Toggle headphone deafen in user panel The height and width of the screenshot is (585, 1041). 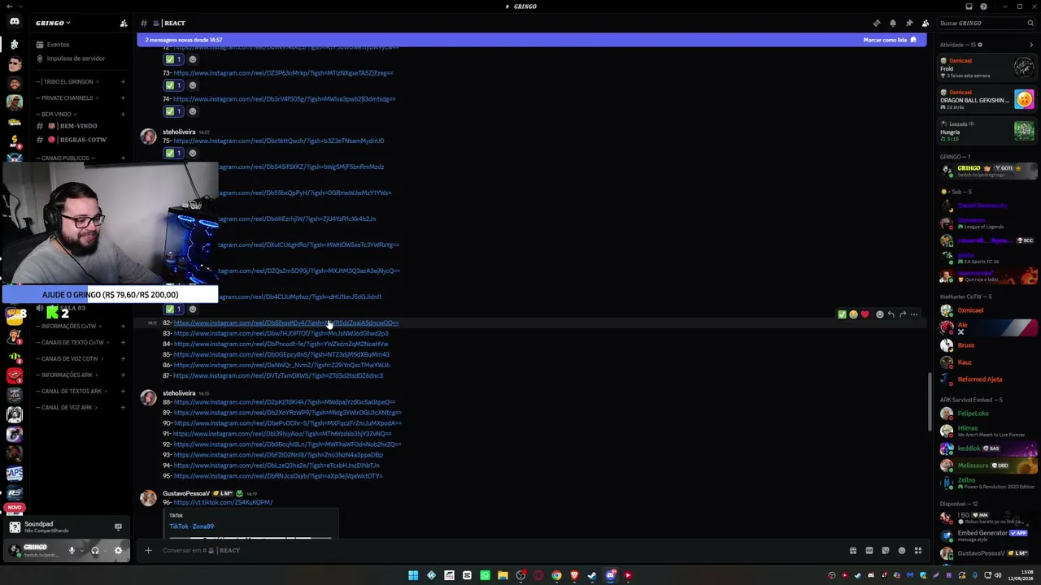click(x=95, y=550)
